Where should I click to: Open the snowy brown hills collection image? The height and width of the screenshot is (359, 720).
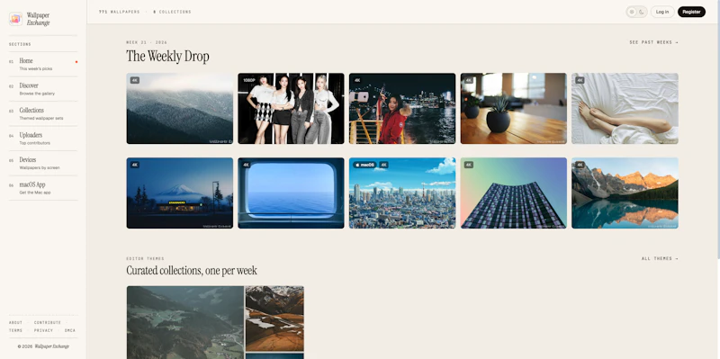274,319
